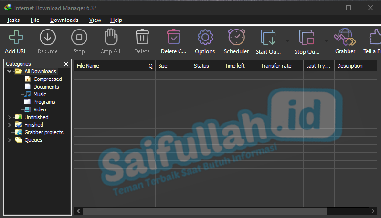Select the Music category

(40, 94)
